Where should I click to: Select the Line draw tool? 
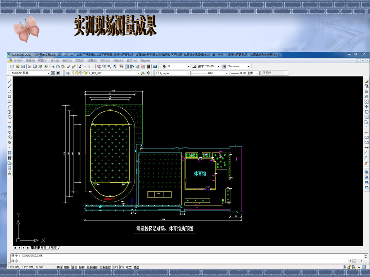[10, 81]
